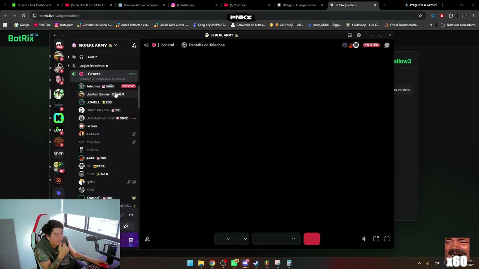Show the voice channel chat bubble icon
The height and width of the screenshot is (269, 479).
[387, 45]
